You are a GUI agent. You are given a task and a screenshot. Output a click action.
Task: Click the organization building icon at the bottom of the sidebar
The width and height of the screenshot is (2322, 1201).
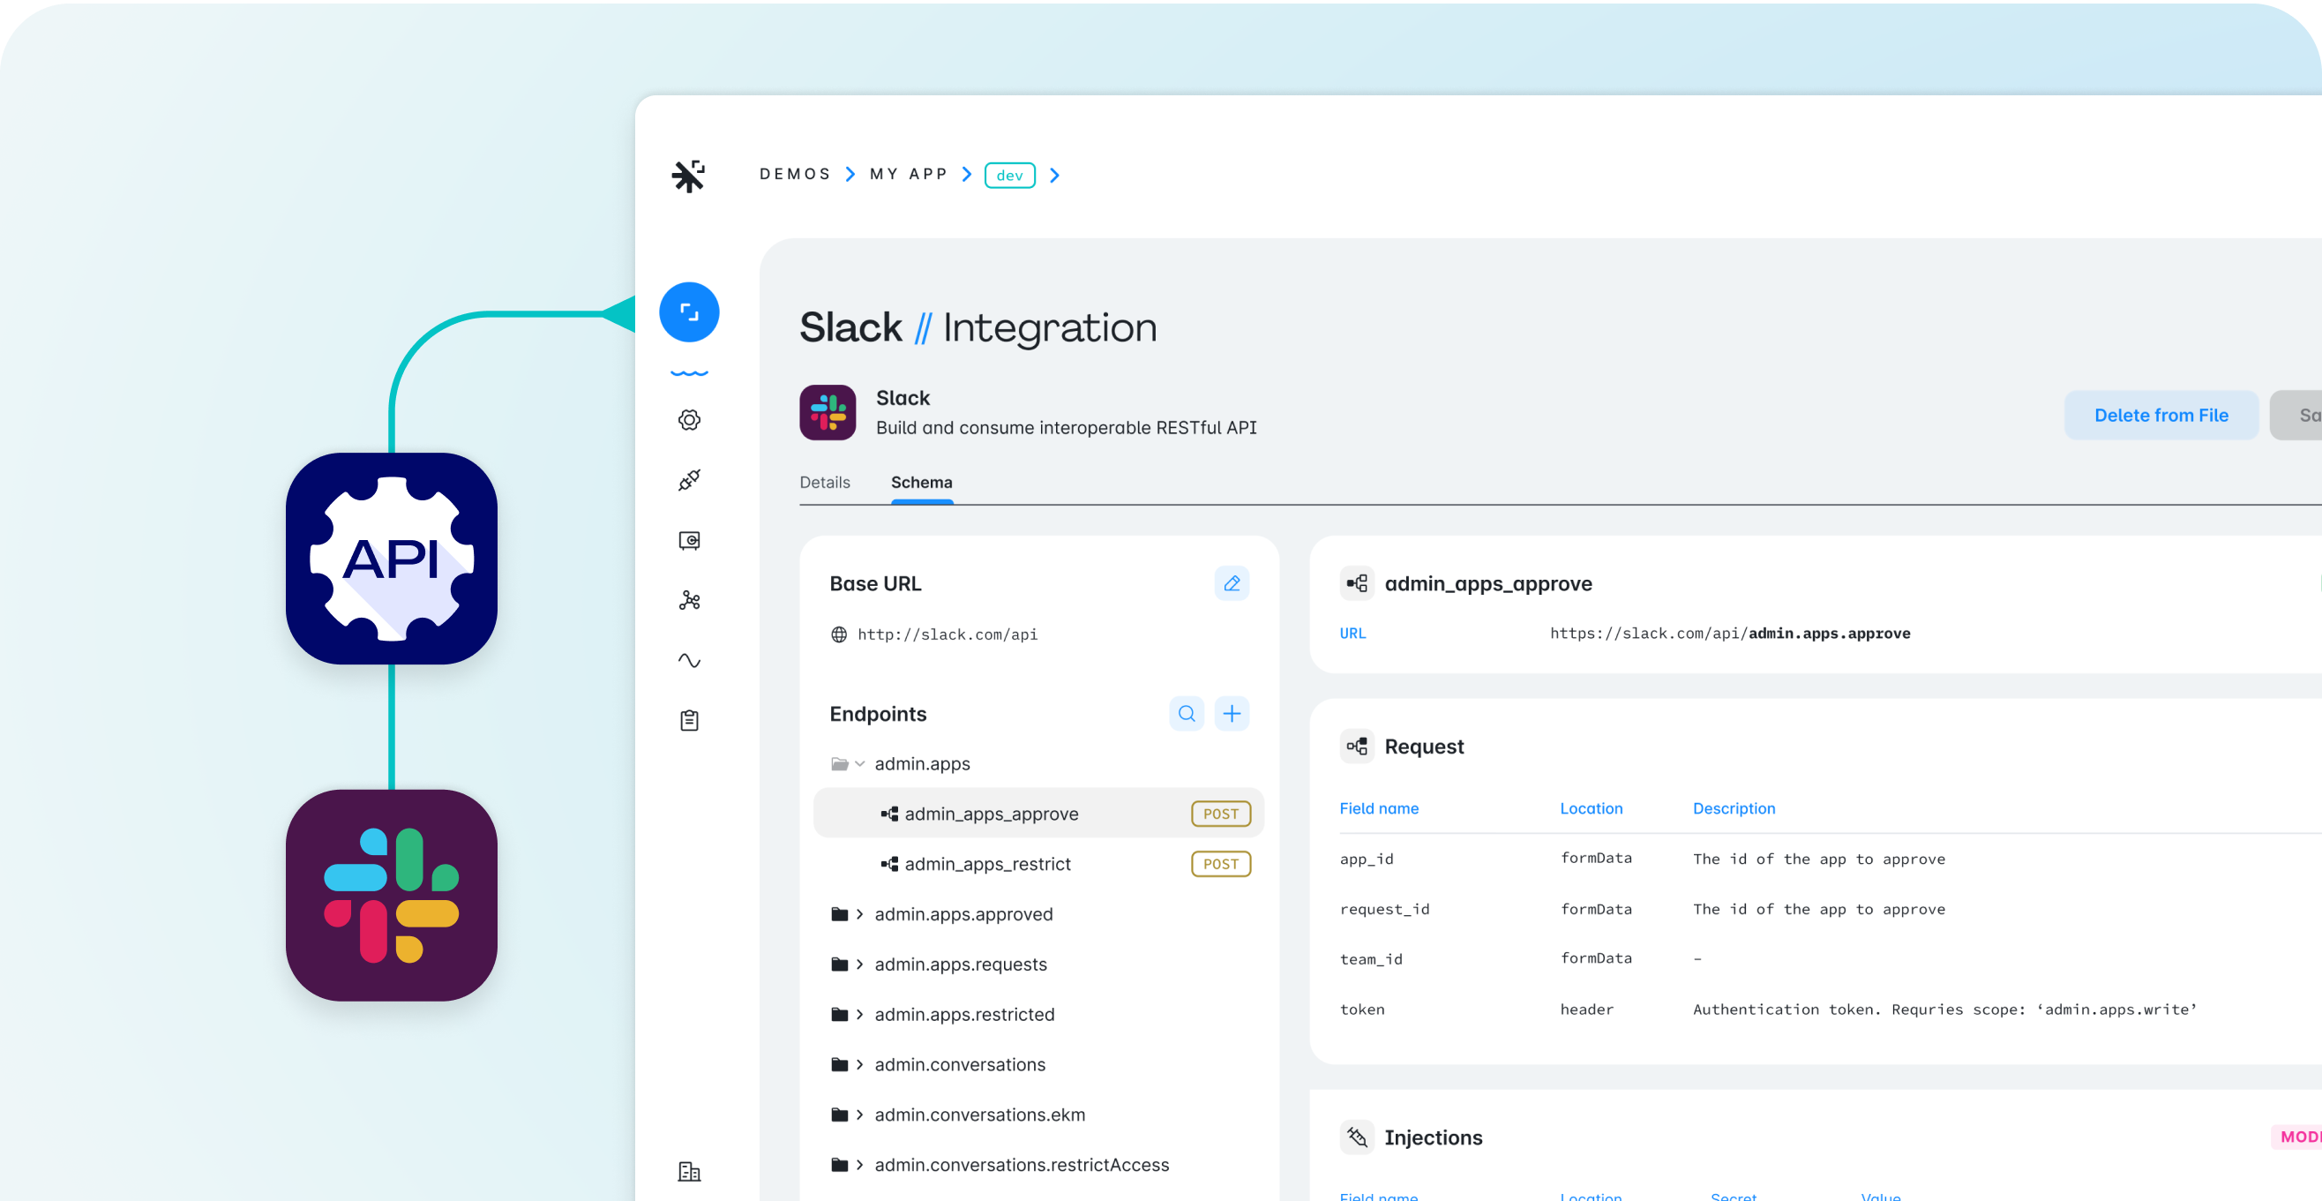pyautogui.click(x=689, y=1171)
